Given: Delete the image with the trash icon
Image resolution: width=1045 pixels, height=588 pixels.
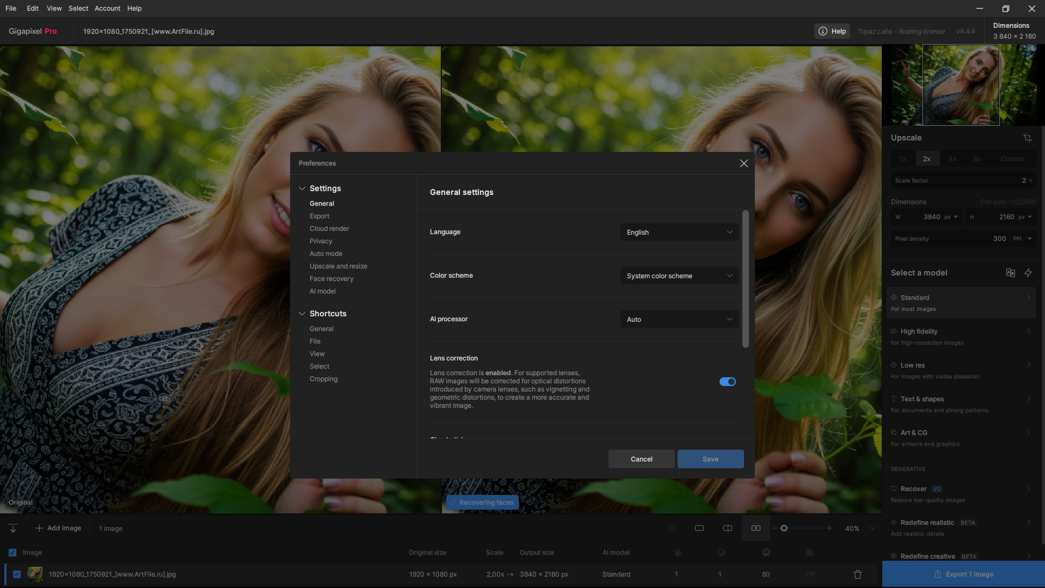Looking at the screenshot, I should point(858,574).
